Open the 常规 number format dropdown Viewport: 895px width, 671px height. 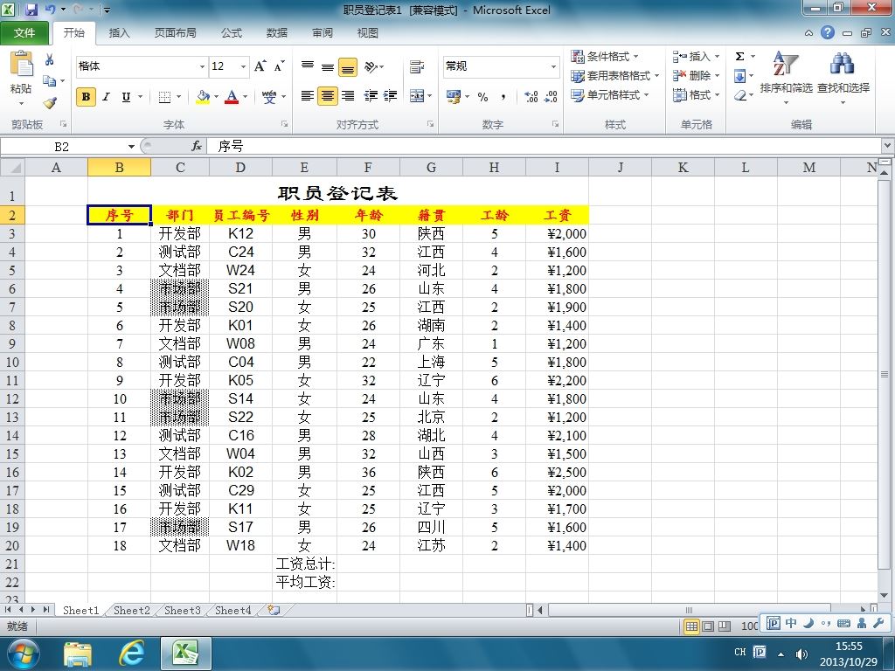pyautogui.click(x=553, y=66)
